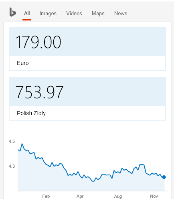Open the Polish Zloty currency selector

(x=87, y=113)
